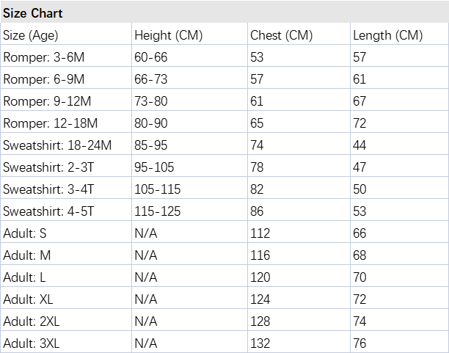Image resolution: width=449 pixels, height=353 pixels.
Task: Select the Size (Age) column header
Action: 31,35
